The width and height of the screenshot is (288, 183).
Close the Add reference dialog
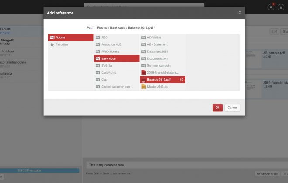[x=240, y=13]
